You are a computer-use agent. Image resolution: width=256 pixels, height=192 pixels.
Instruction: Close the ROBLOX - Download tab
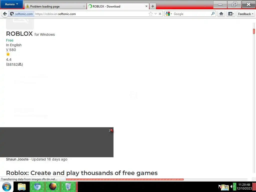(146, 6)
